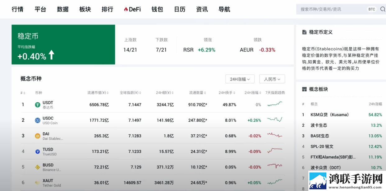Click the XAUT Tether Gold icon

click(x=38, y=183)
